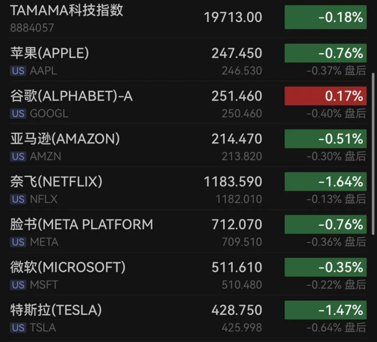This screenshot has width=377, height=342.
Task: Click the US market badge beside TSLA
Action: pyautogui.click(x=18, y=328)
